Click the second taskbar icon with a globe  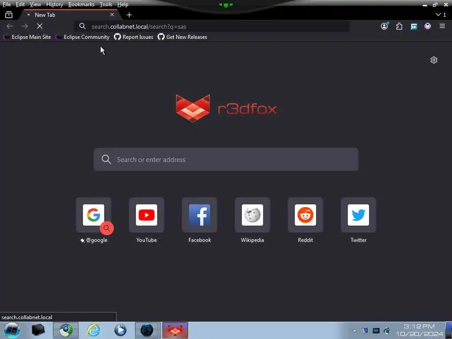pyautogui.click(x=66, y=330)
